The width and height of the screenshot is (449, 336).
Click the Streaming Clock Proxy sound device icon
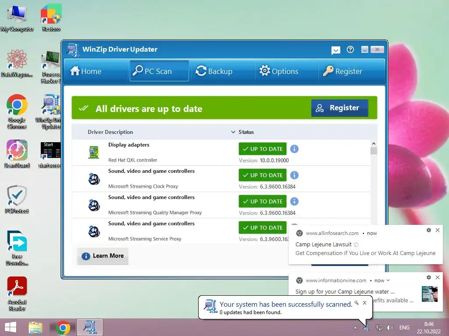pyautogui.click(x=94, y=179)
